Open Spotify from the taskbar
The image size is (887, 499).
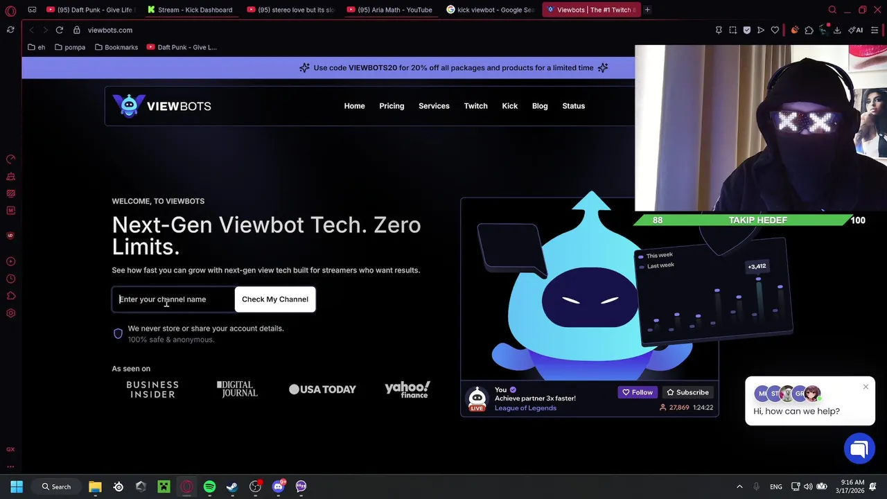point(209,487)
